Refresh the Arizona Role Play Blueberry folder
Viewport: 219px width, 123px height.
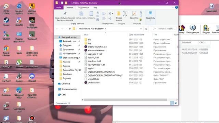point(146,29)
